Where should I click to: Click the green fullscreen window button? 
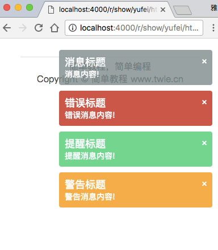(x=30, y=7)
